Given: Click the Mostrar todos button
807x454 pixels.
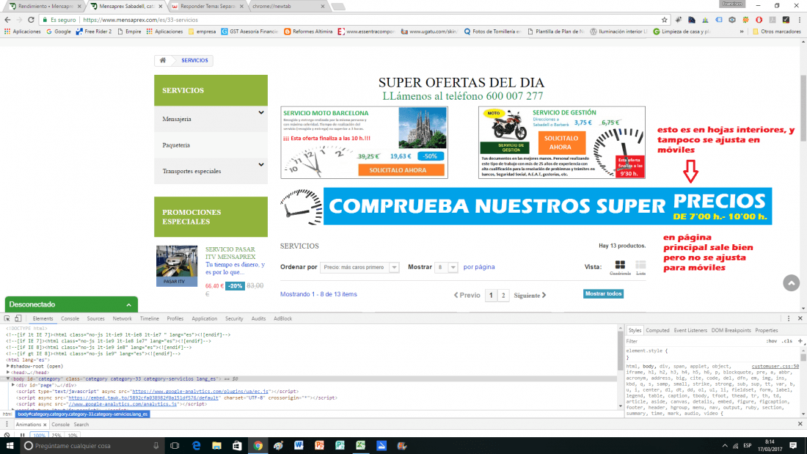Looking at the screenshot, I should click(603, 293).
